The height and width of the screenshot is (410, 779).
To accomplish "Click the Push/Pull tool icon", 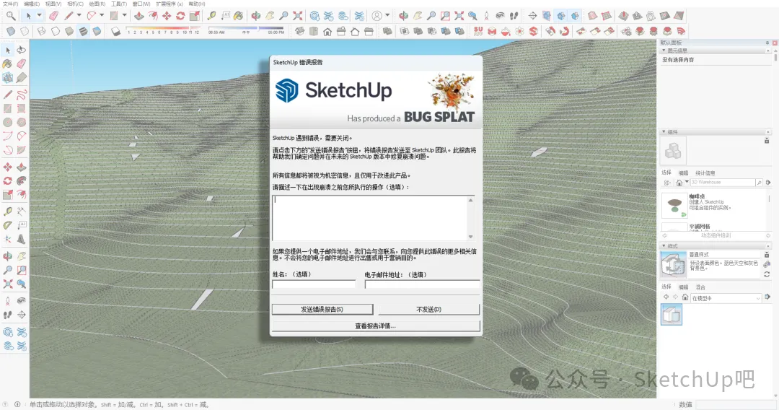I will coord(138,15).
